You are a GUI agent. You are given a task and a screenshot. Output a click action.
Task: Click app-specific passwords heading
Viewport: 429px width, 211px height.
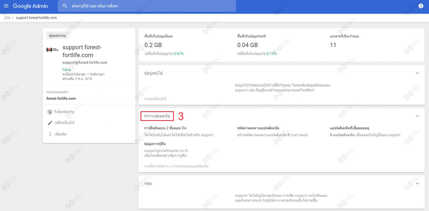click(x=258, y=128)
